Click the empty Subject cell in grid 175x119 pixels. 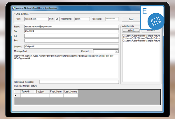pyautogui.click(x=42, y=95)
